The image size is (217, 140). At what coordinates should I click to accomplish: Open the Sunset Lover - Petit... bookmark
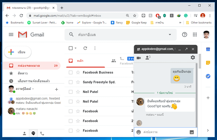click(x=42, y=23)
